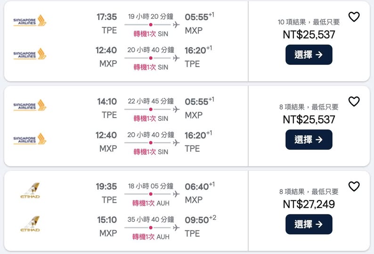Click the NT$27,249 price
The width and height of the screenshot is (374, 254).
309,204
